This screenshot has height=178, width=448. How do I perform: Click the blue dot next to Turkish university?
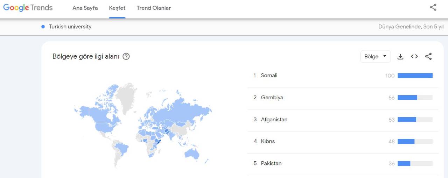click(x=43, y=27)
